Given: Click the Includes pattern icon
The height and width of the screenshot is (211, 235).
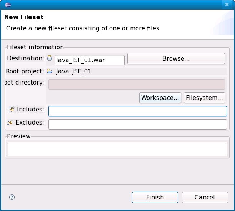Looking at the screenshot, I should click(11, 110).
